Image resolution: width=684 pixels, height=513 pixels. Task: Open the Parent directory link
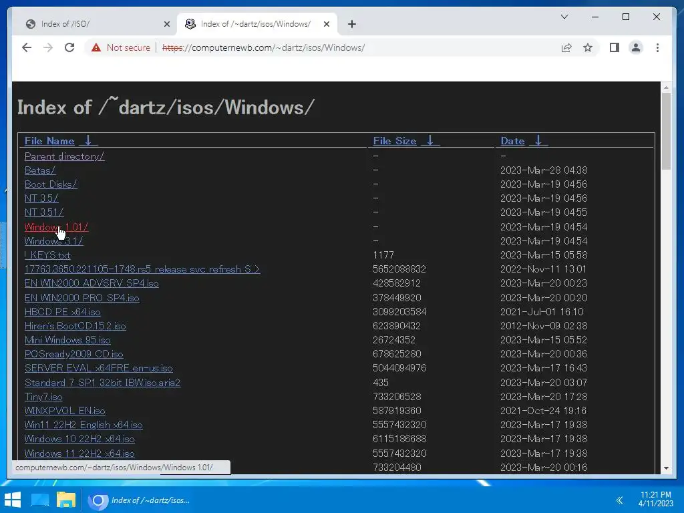click(x=65, y=156)
